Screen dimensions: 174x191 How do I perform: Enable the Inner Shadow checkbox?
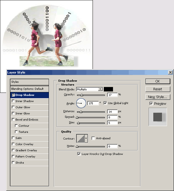click(x=13, y=101)
